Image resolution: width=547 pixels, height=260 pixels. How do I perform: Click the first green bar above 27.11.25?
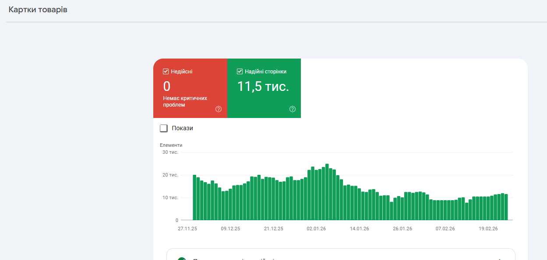click(194, 198)
